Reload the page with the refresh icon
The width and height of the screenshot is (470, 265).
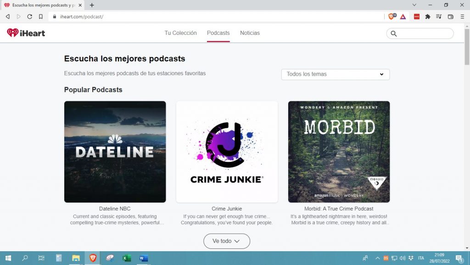pos(30,17)
